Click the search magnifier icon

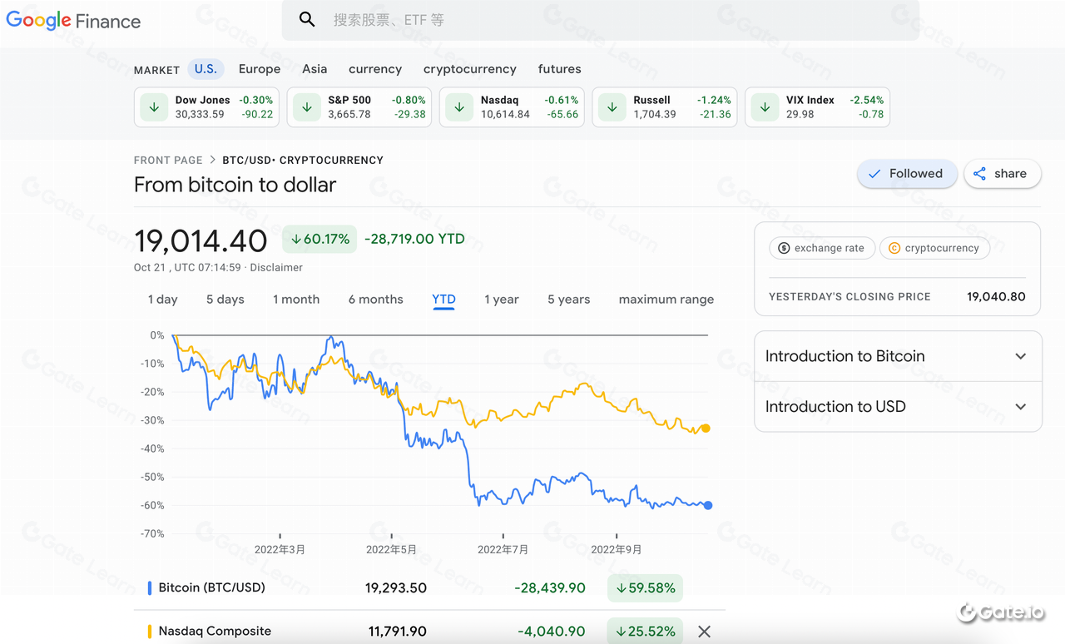[x=307, y=18]
